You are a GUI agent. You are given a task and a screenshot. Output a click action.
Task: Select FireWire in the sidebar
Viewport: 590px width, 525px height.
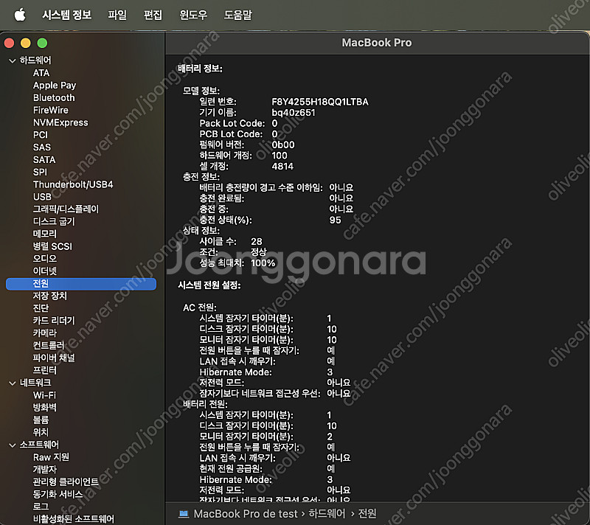tap(51, 110)
